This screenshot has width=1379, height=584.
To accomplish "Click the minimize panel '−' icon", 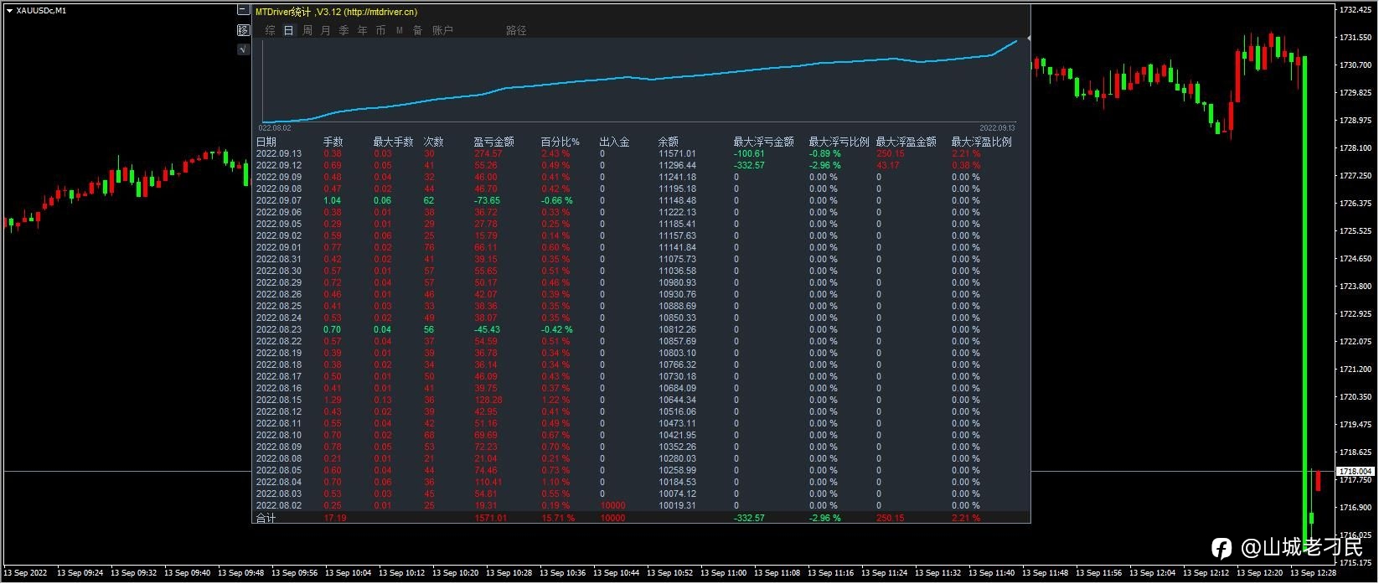I will click(243, 10).
